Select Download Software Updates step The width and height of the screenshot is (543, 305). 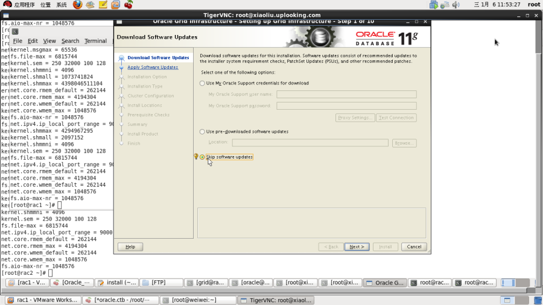click(158, 58)
